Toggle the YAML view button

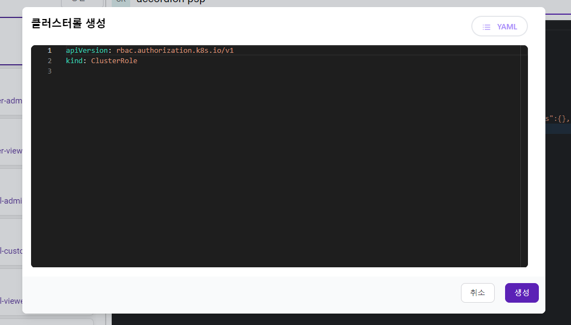pyautogui.click(x=499, y=27)
